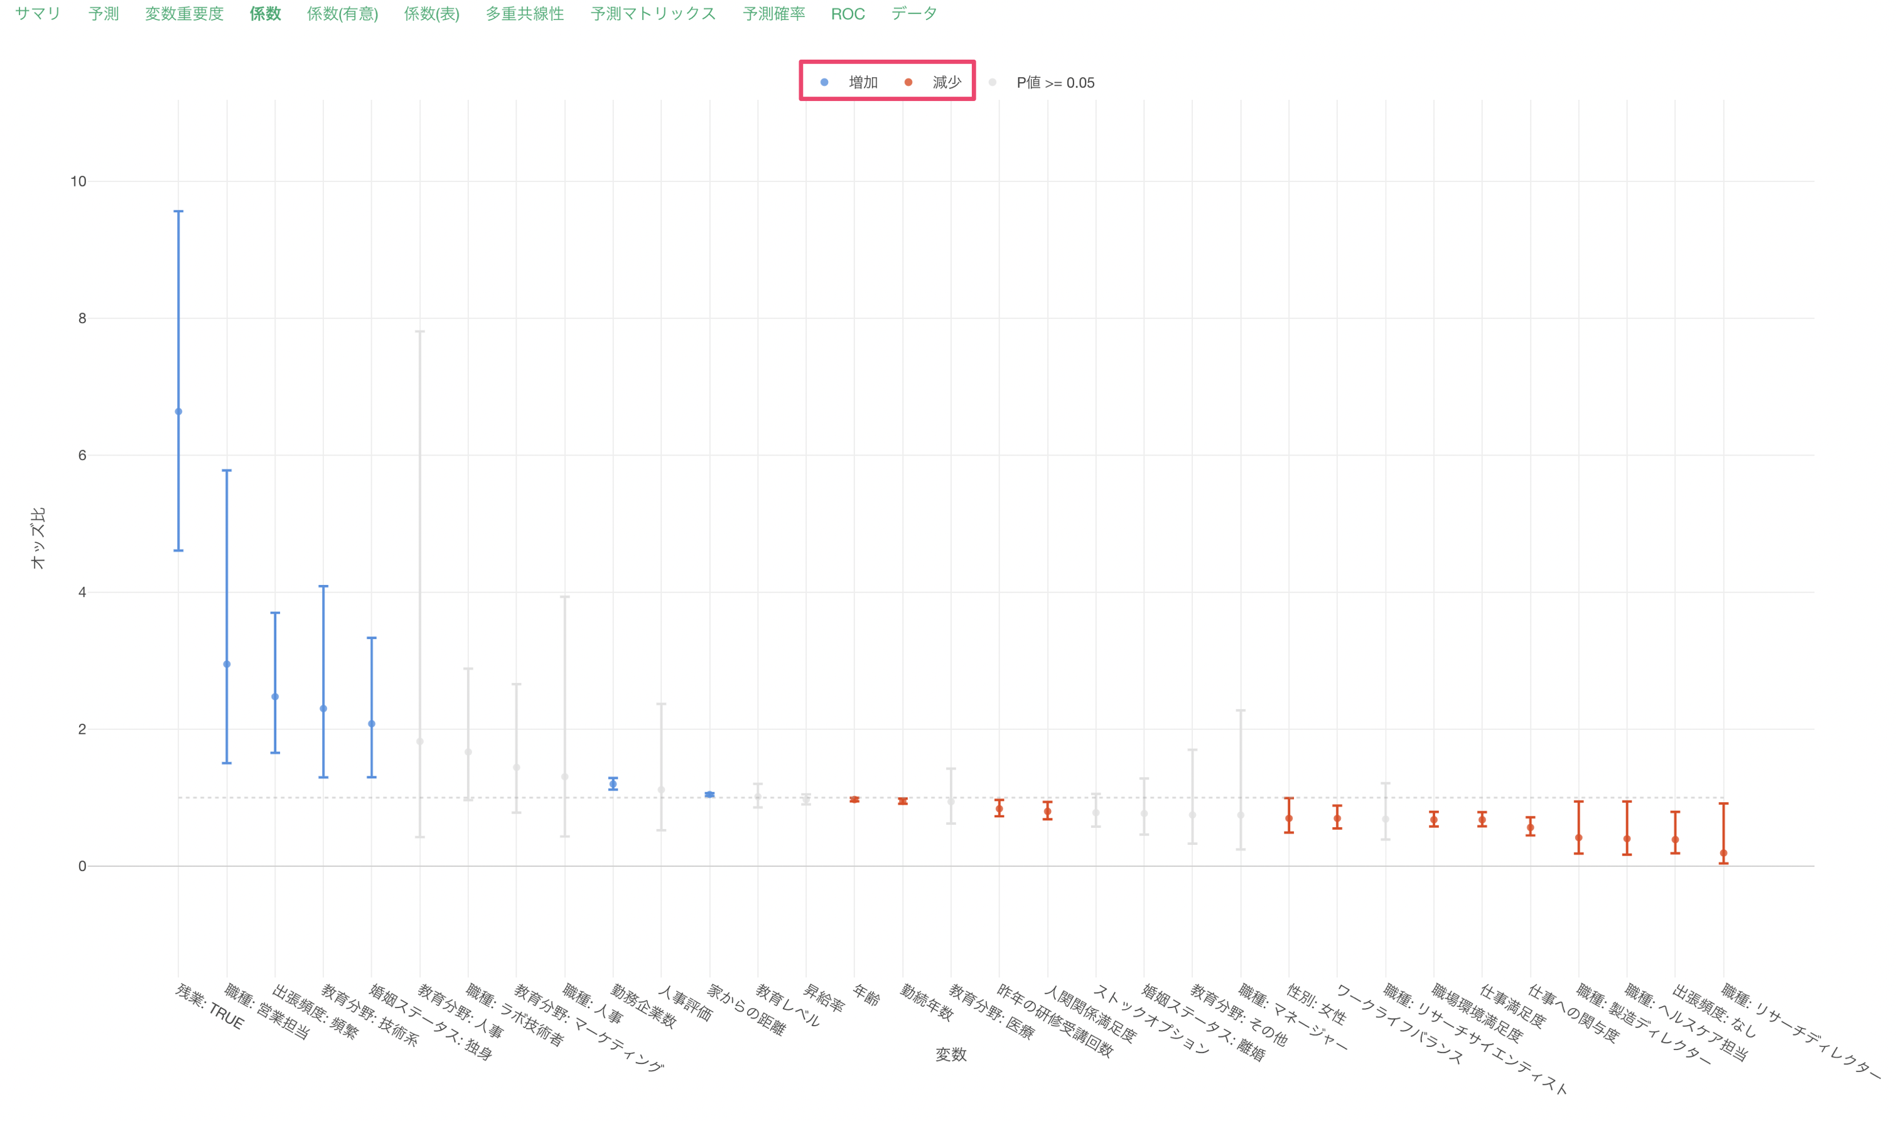Image resolution: width=1896 pixels, height=1121 pixels.
Task: Click the y-axis tick value 4
Action: coord(82,593)
